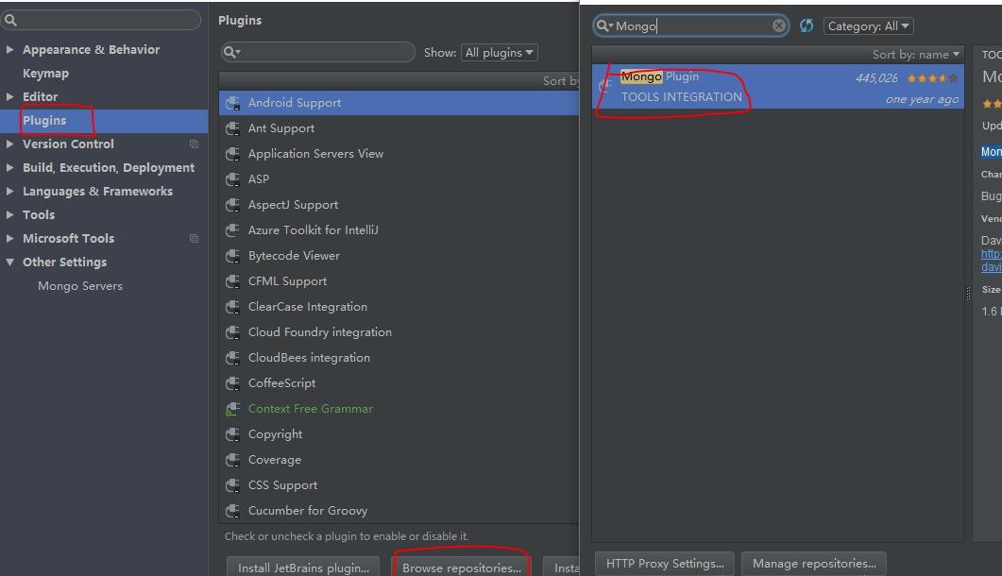Clear the Mongo search text

779,26
